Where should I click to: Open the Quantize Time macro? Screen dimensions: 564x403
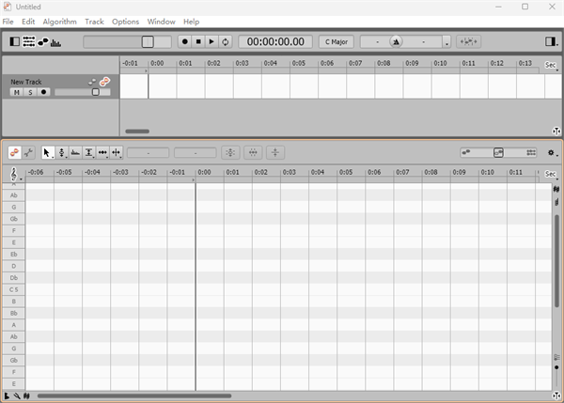point(253,152)
